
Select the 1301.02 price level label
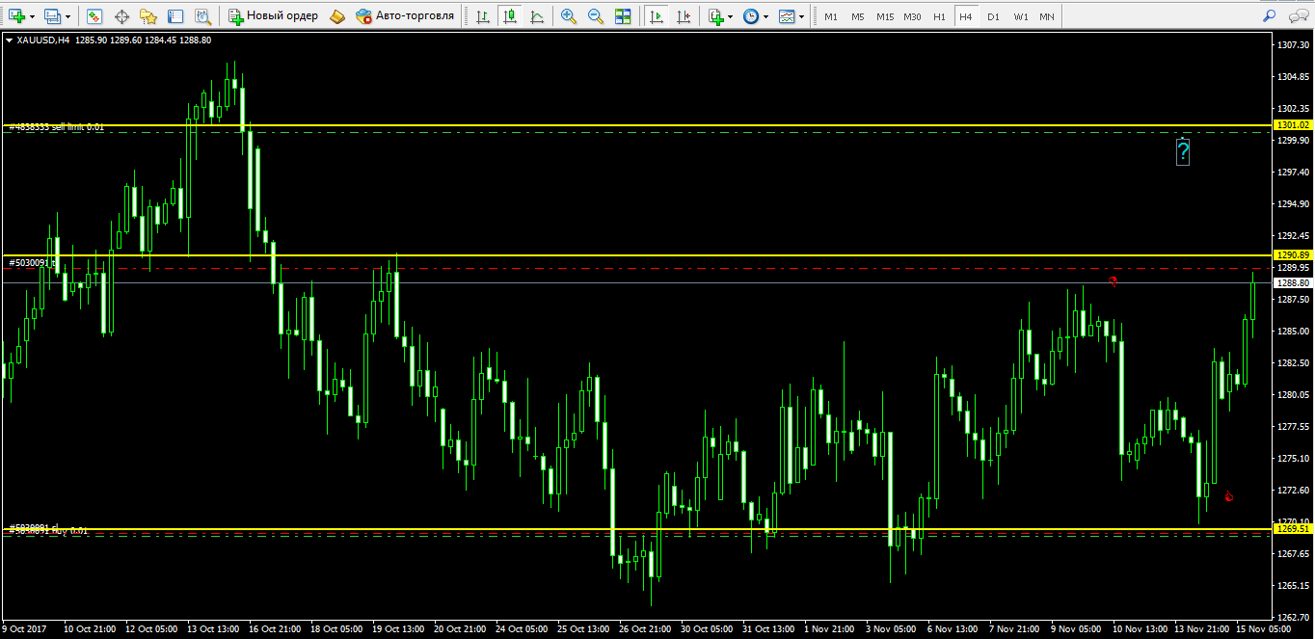pyautogui.click(x=1293, y=125)
